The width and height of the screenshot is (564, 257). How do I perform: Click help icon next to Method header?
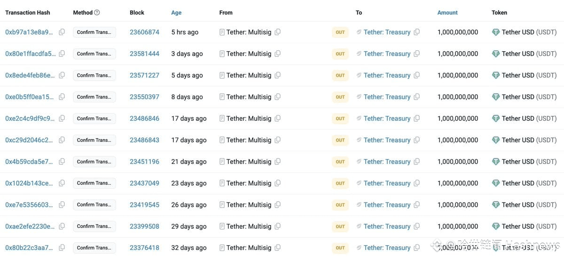point(97,13)
